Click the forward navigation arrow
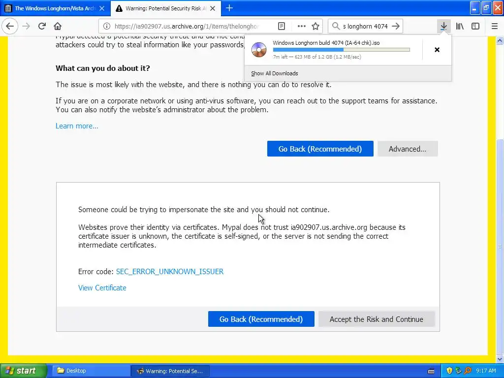The width and height of the screenshot is (504, 378). 26,26
